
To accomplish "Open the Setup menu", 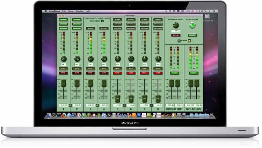I will pyautogui.click(x=71, y=11).
